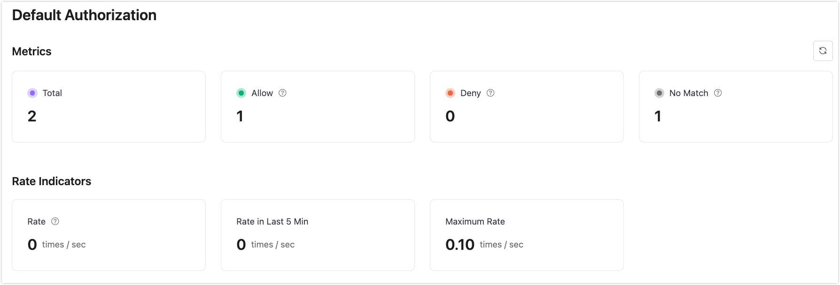Click the refresh metrics icon button
This screenshot has height=285, width=840.
click(823, 51)
